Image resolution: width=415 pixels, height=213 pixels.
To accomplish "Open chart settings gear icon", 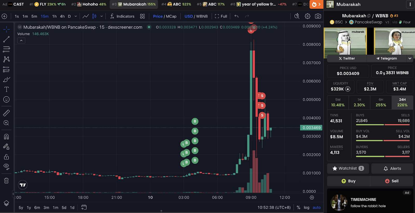I will (307, 16).
